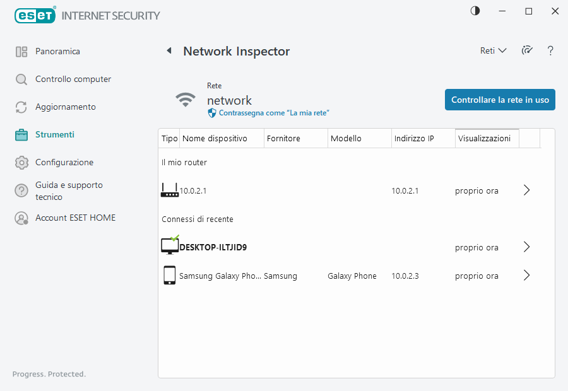Screen dimensions: 568x391
Task: Expand details for router 10.0.2.1
Action: click(x=526, y=190)
